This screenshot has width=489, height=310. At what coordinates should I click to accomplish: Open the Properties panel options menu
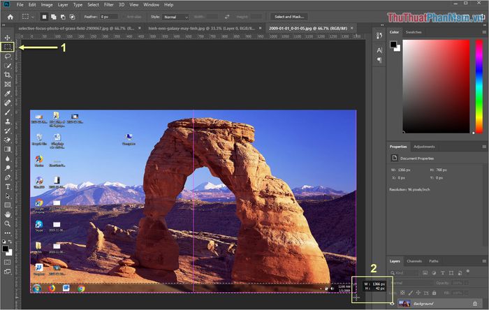(x=484, y=147)
